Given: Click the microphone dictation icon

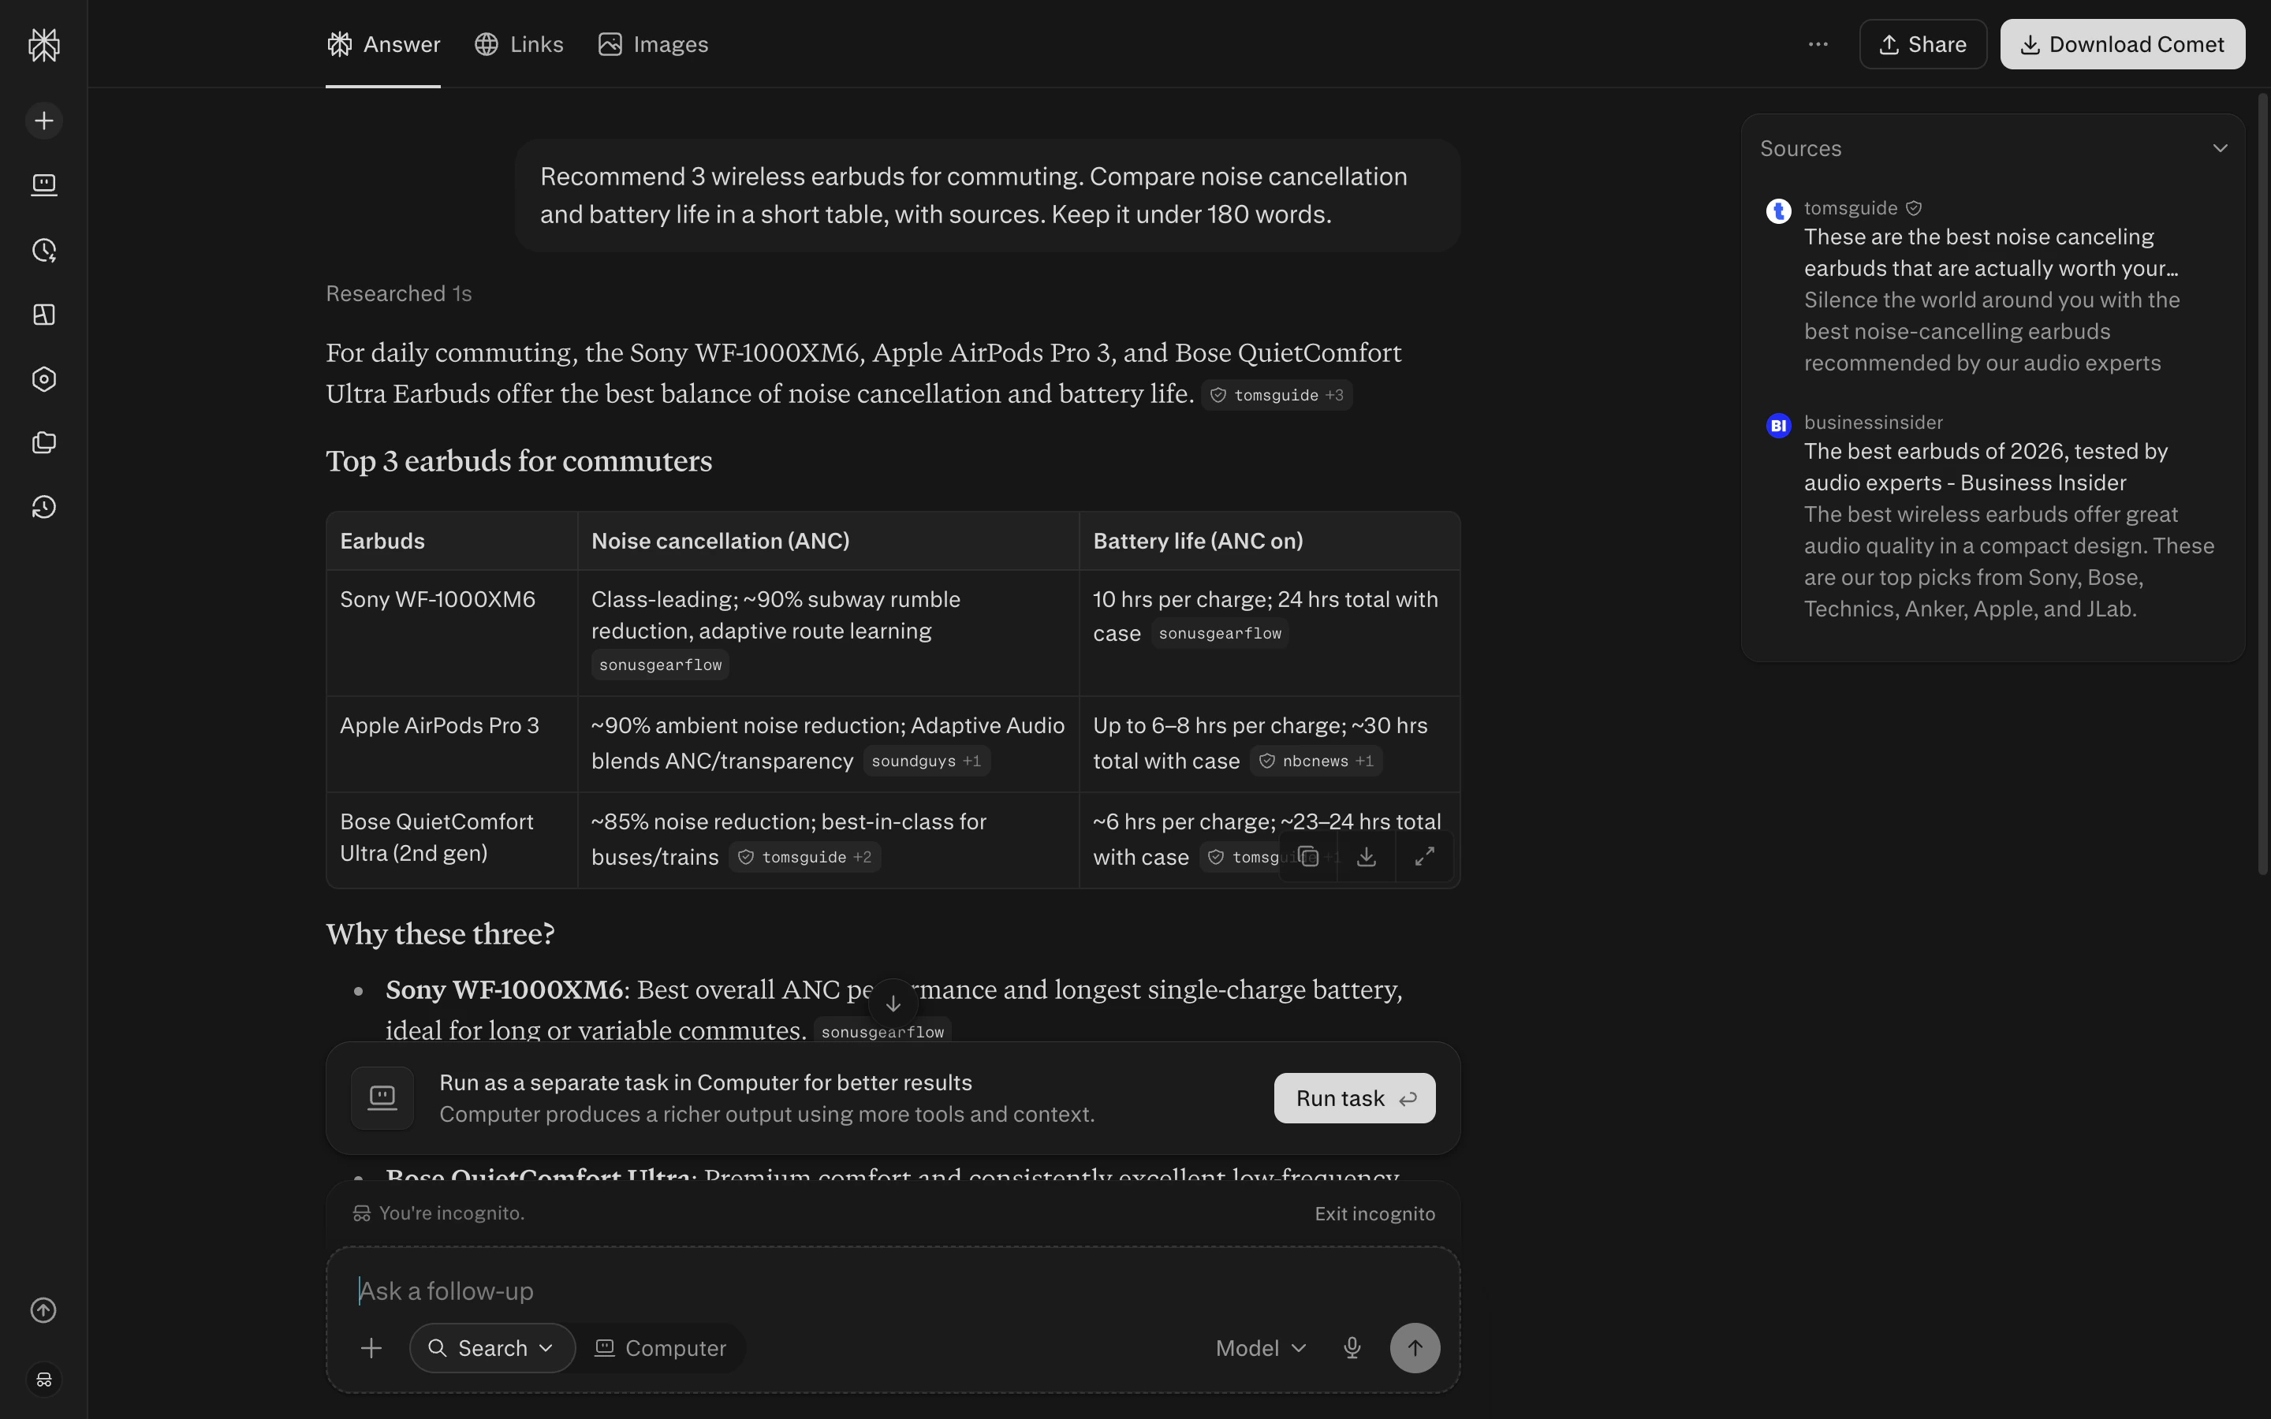Looking at the screenshot, I should 1352,1348.
